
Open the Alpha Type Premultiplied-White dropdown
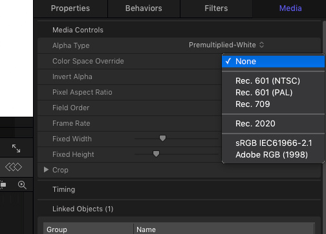226,45
